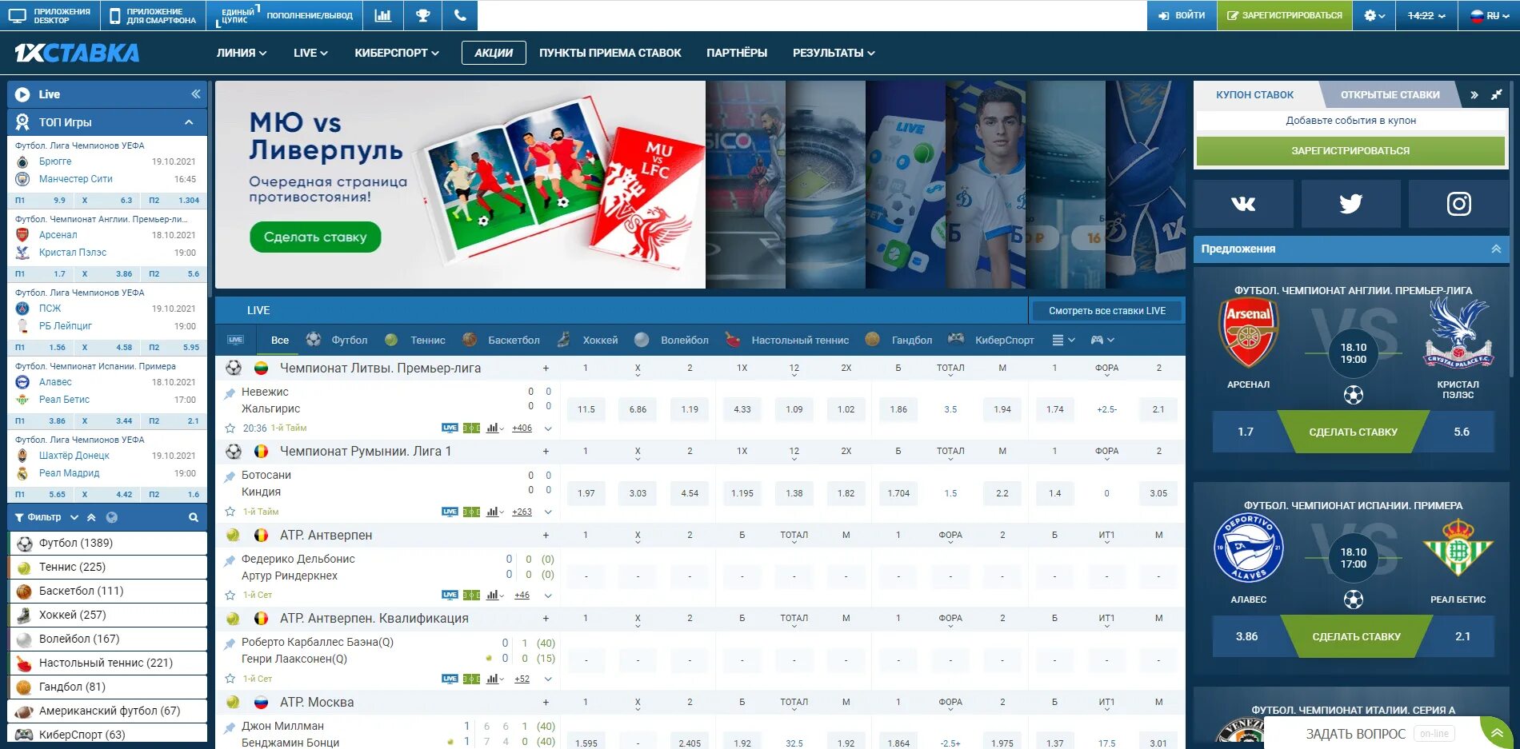Click the phone callback icon
Screen dimensions: 1520x749
point(460,15)
